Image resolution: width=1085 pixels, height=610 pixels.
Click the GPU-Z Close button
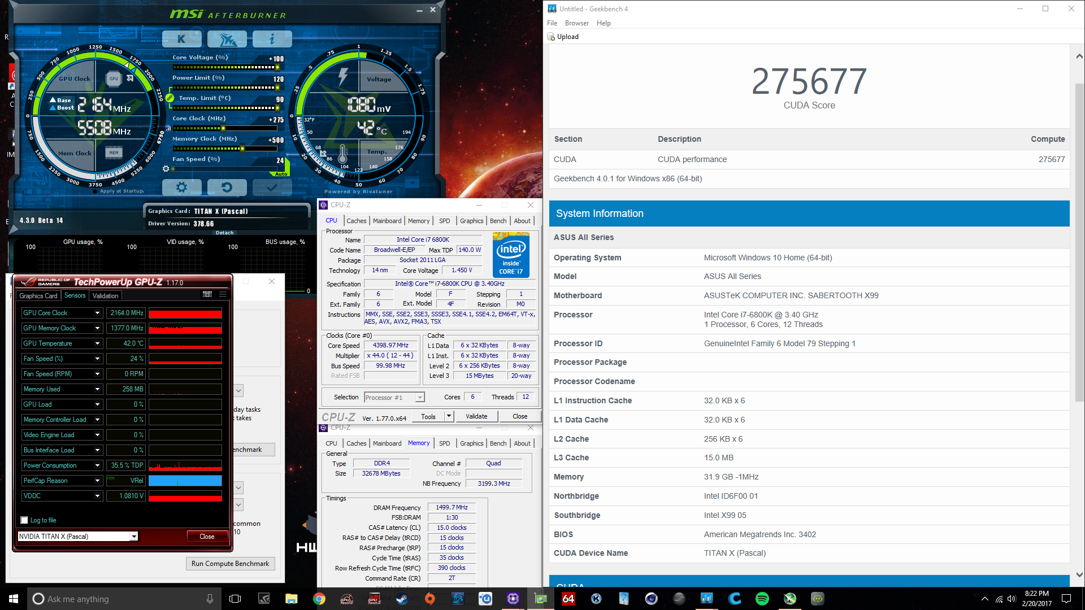click(x=207, y=537)
